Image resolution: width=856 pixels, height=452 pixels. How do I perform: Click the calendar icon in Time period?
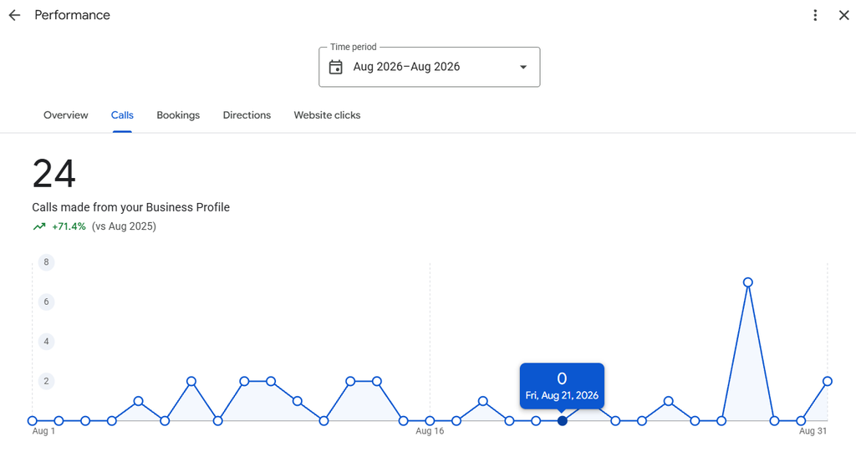click(x=336, y=67)
